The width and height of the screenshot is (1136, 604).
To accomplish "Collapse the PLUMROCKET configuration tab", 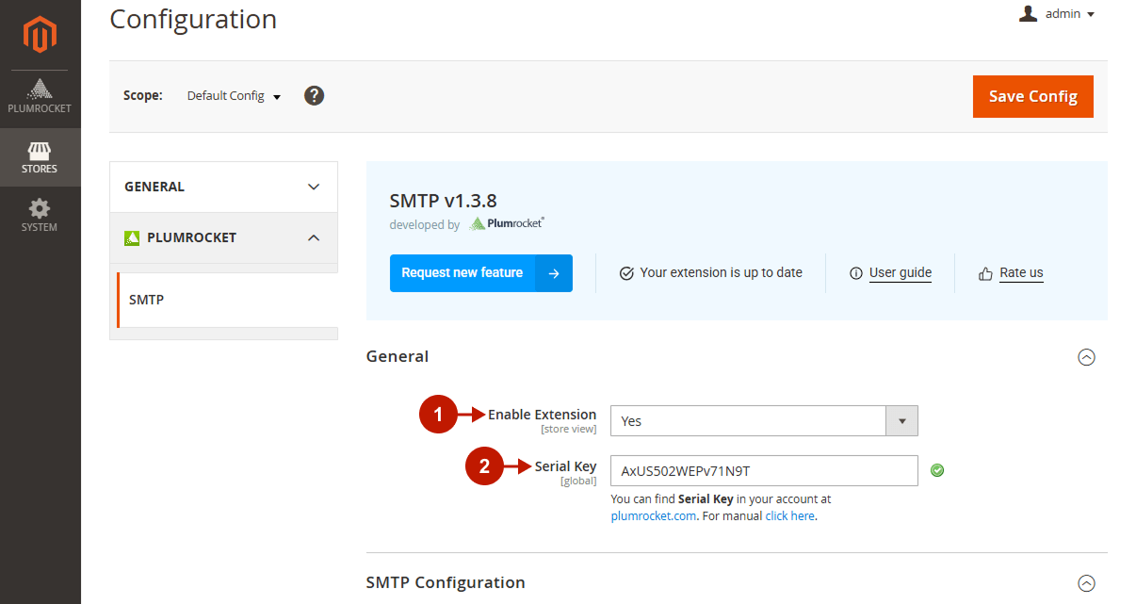I will pyautogui.click(x=223, y=237).
